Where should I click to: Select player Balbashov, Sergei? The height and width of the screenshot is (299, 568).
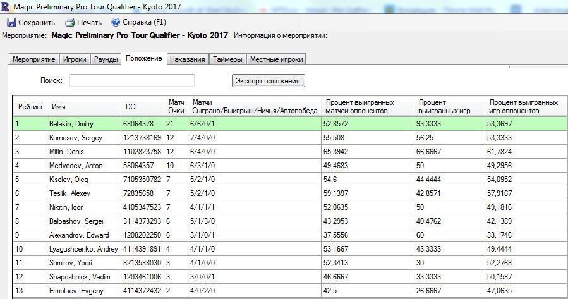tap(76, 221)
